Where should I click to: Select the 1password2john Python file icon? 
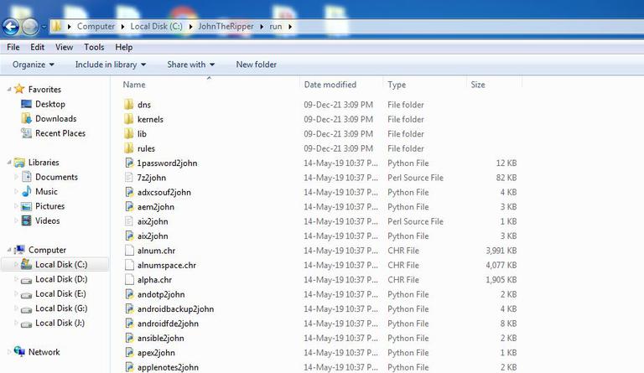coord(129,163)
